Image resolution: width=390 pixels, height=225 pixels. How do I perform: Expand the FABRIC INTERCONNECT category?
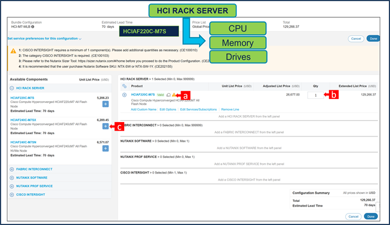pyautogui.click(x=12, y=169)
